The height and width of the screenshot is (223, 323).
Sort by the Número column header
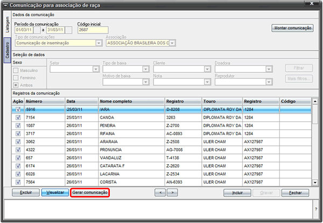tap(45, 101)
